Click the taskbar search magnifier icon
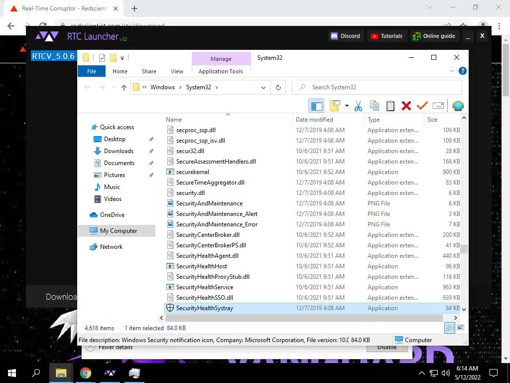Image resolution: width=510 pixels, height=383 pixels. tap(36, 373)
